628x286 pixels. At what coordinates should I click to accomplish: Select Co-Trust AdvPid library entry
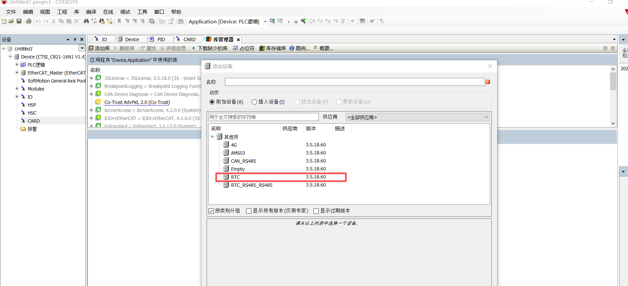click(x=137, y=102)
